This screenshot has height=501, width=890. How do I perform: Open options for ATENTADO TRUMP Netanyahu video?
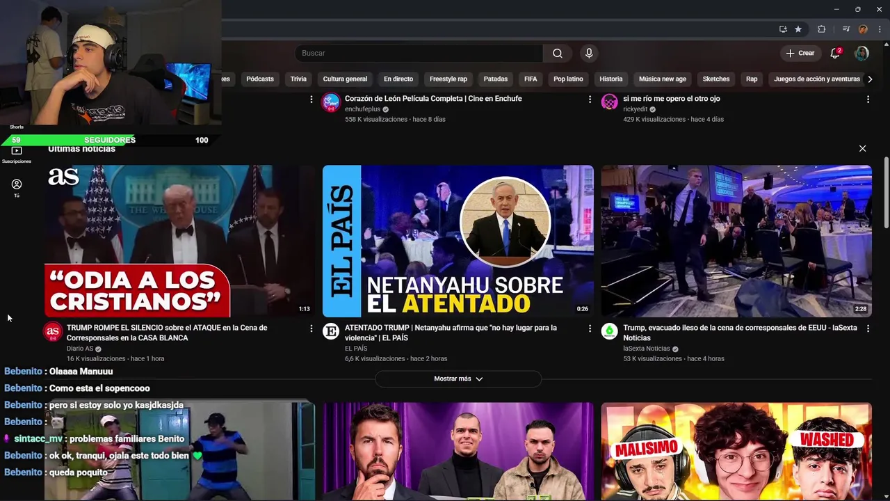click(590, 328)
